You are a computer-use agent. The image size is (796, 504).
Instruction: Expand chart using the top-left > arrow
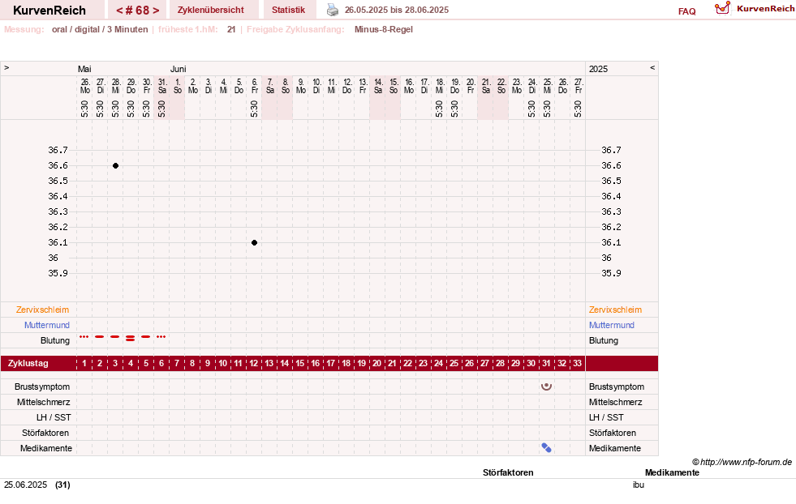6,67
